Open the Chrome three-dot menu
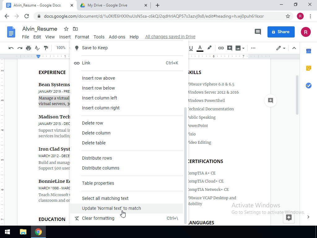 pos(310,16)
